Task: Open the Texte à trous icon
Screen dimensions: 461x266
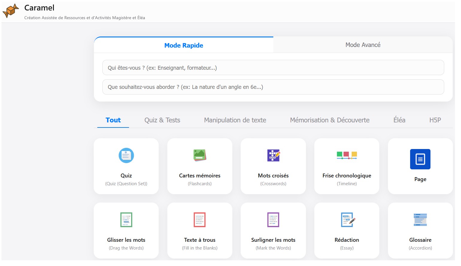Action: tap(200, 220)
